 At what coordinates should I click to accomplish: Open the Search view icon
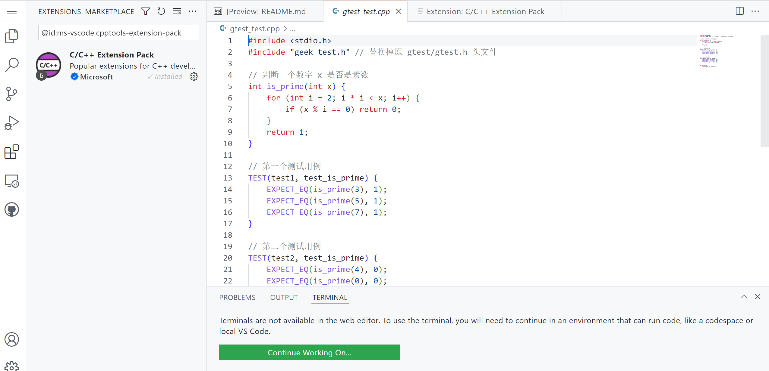(12, 65)
